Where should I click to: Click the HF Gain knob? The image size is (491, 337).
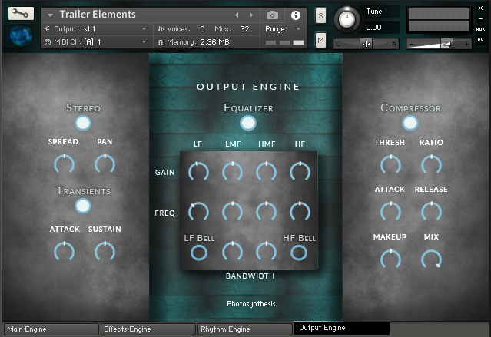click(300, 172)
